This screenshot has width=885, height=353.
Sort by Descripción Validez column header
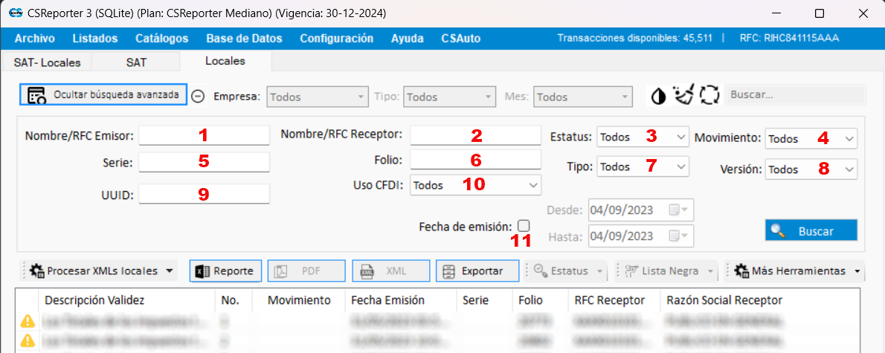click(127, 300)
